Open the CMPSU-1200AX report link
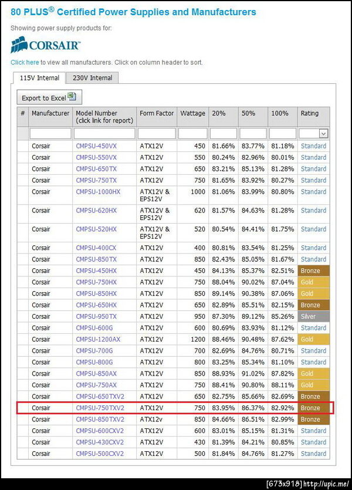The image size is (352, 490). coord(98,339)
